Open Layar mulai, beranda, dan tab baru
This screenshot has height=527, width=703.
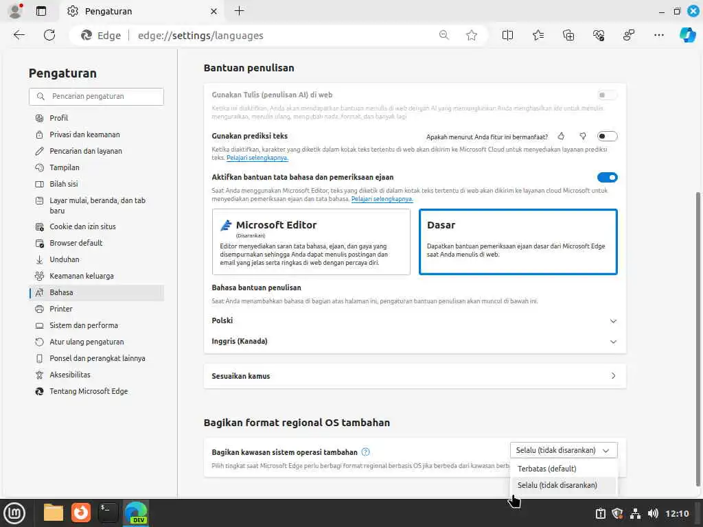[x=96, y=205]
